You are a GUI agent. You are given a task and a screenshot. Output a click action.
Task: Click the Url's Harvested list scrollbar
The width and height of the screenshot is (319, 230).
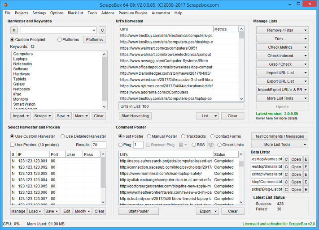(x=241, y=64)
